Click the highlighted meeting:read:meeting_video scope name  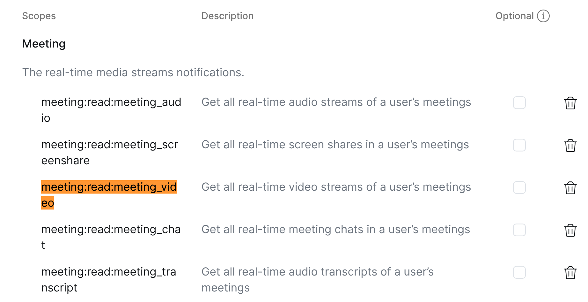109,187
